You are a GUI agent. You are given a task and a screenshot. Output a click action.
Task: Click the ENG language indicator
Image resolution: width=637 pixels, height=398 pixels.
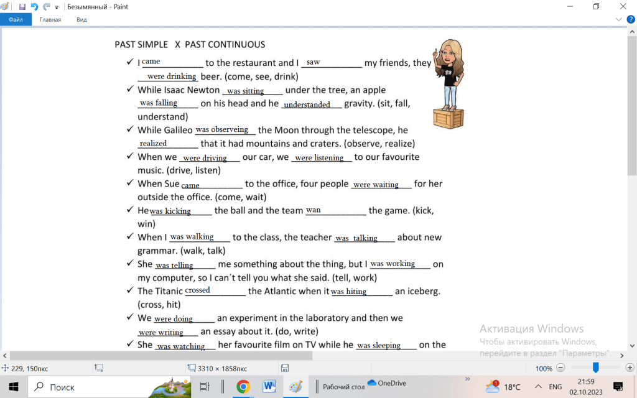[x=555, y=387]
